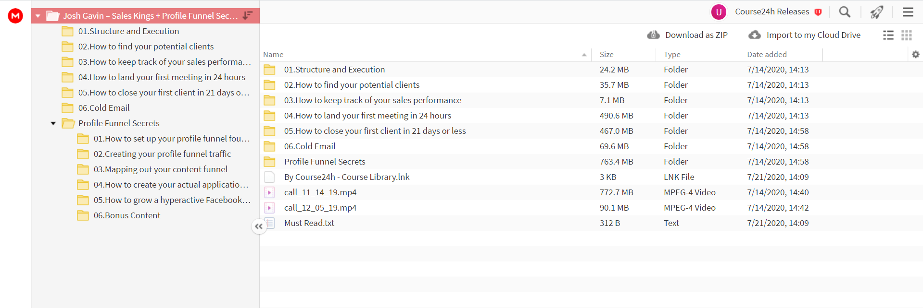Image resolution: width=923 pixels, height=308 pixels.
Task: Sort by Name column arrow
Action: point(584,55)
